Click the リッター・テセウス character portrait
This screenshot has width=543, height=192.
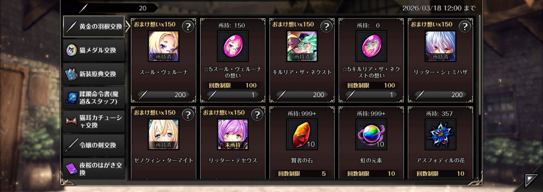(x=233, y=134)
